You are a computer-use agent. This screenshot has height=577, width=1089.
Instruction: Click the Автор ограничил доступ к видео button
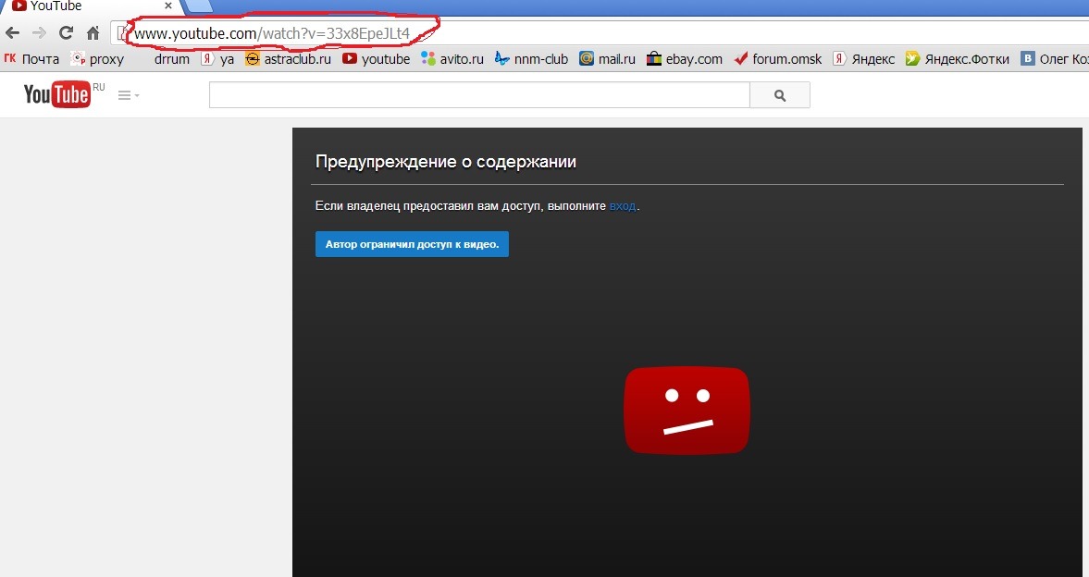click(x=412, y=244)
